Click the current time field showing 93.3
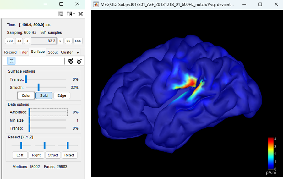Screen dimensions: 283x179 click(x=44, y=41)
